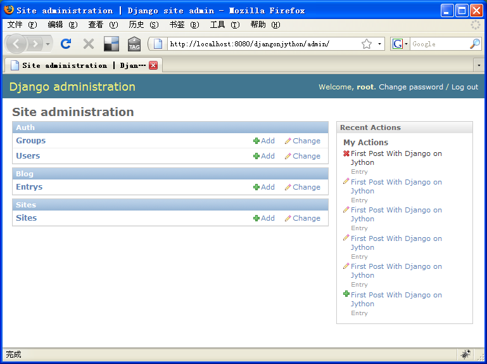Open the 工具 (T) menu
The height and width of the screenshot is (364, 487).
click(x=225, y=25)
